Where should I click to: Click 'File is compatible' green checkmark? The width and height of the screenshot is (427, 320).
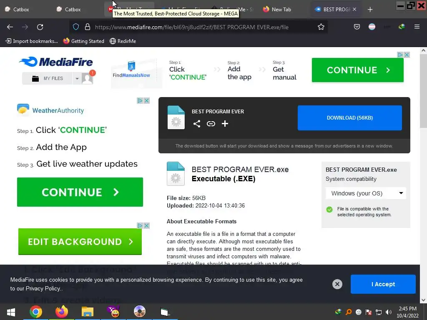click(329, 210)
